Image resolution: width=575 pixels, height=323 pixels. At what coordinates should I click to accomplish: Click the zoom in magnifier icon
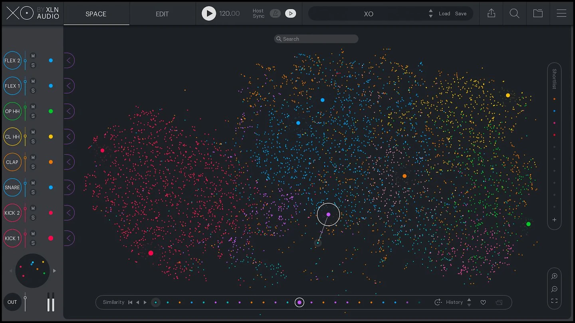click(x=554, y=276)
